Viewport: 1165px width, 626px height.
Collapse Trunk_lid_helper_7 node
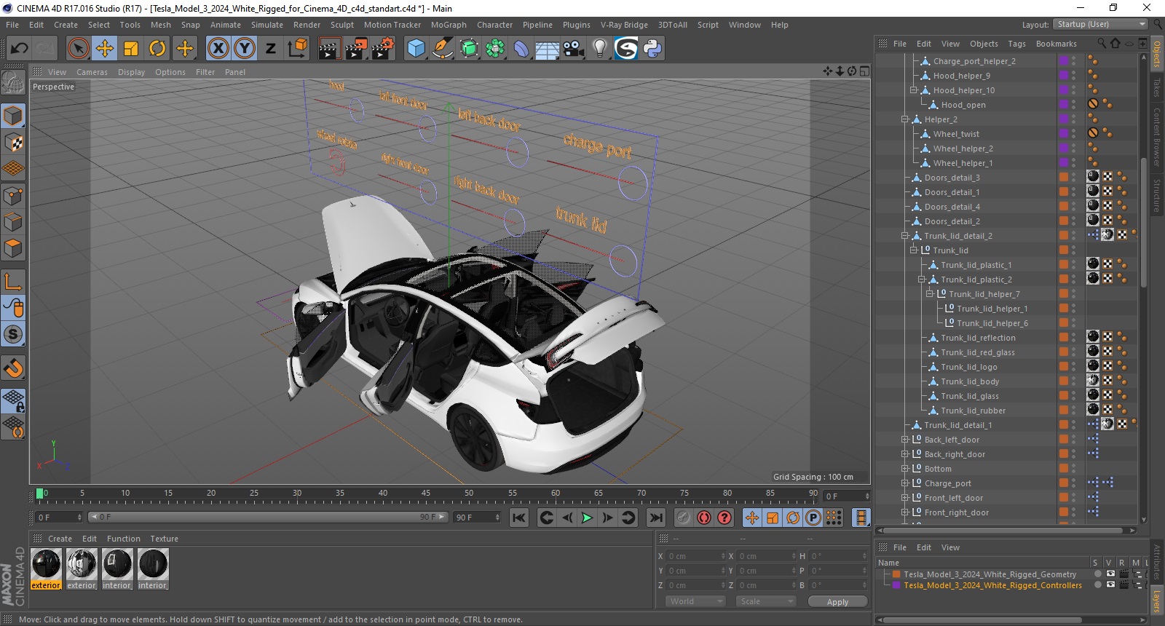930,294
